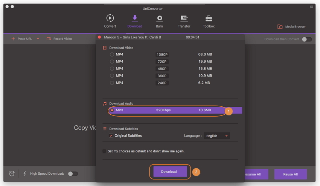Open the Media Browser
Viewport: 320px width, 186px height.
tap(291, 27)
